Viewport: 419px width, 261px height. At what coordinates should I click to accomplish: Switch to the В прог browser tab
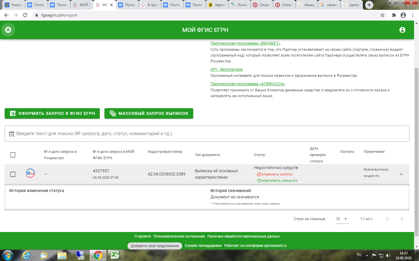pyautogui.click(x=150, y=5)
